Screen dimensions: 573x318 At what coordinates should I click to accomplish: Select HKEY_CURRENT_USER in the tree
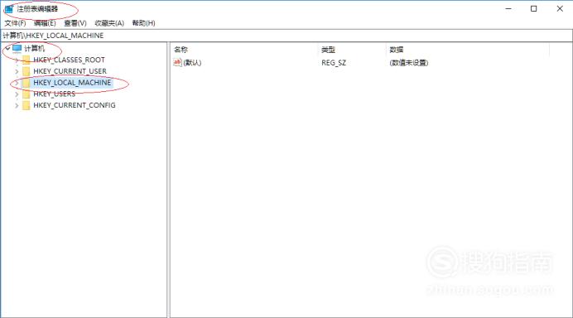[x=70, y=71]
